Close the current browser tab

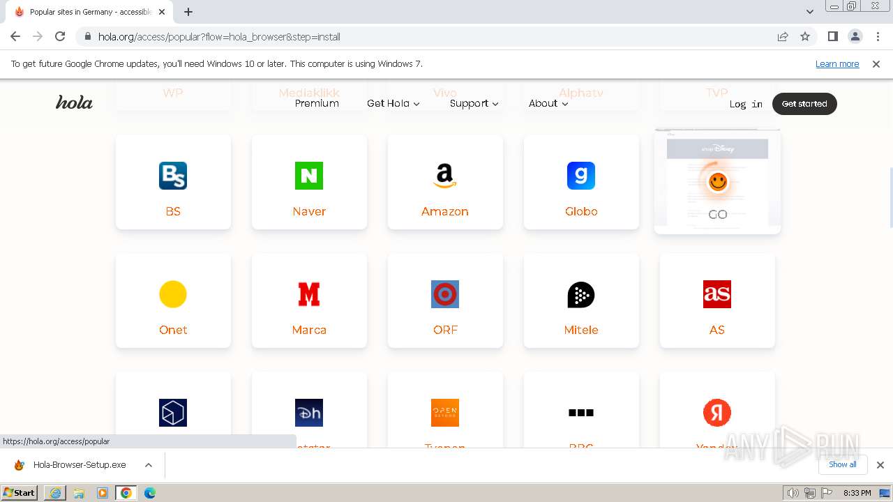click(162, 12)
